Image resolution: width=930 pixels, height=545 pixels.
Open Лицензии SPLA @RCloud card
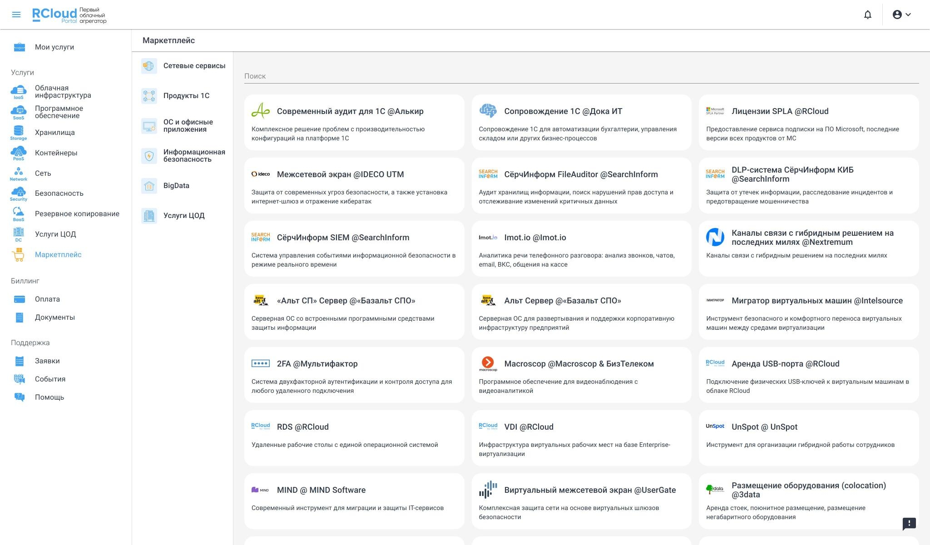809,122
